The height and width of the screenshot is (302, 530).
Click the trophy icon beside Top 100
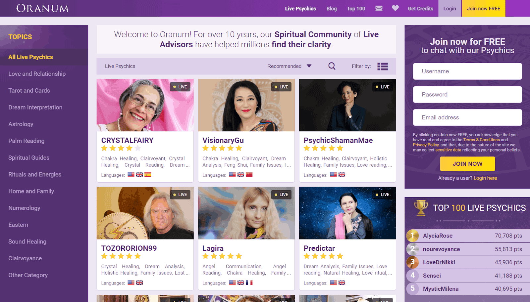pos(421,208)
